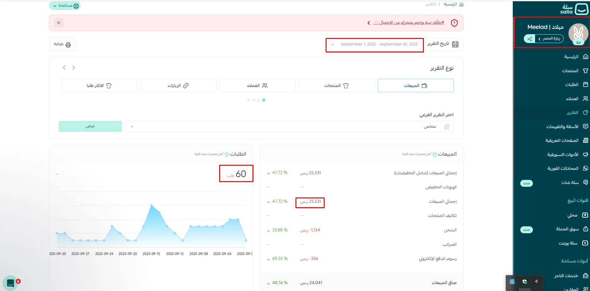Select the العملاء report type tab

click(257, 85)
